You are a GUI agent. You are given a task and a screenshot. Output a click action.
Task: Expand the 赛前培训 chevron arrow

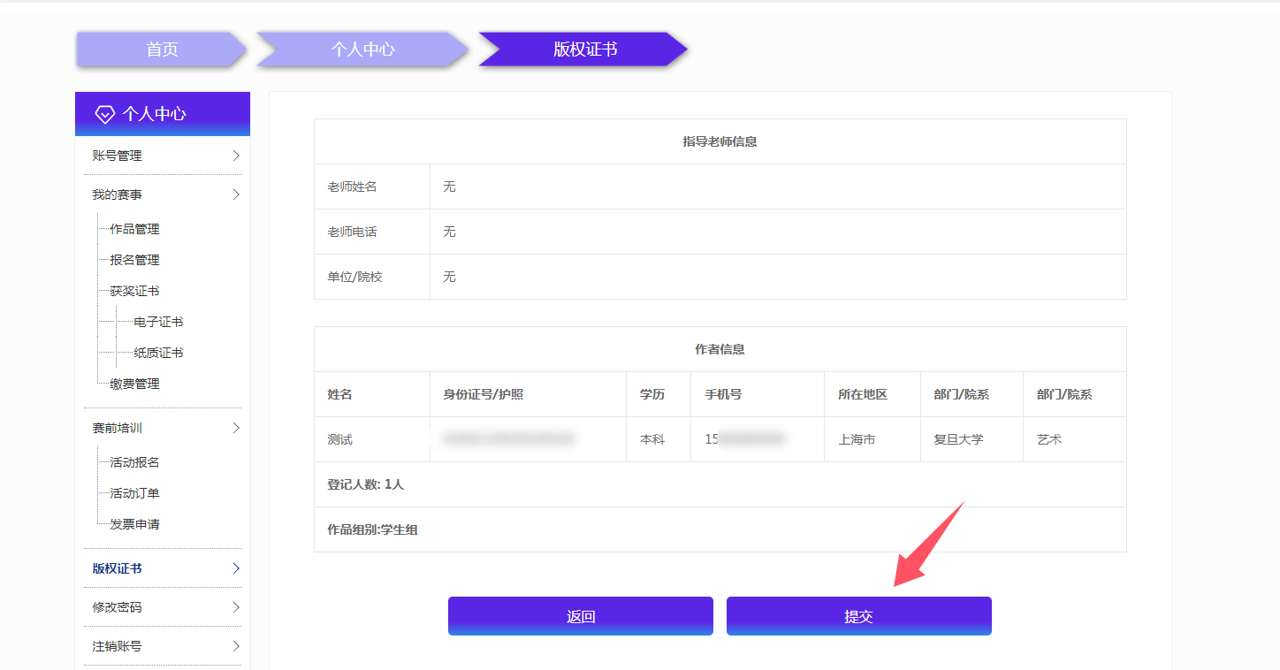click(236, 428)
